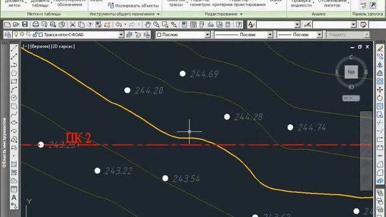
Task: Activate the Pan hand tool
Action: coord(147,24)
